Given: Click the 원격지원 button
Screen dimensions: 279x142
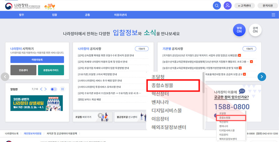Looking at the screenshot, I should click(267, 6).
